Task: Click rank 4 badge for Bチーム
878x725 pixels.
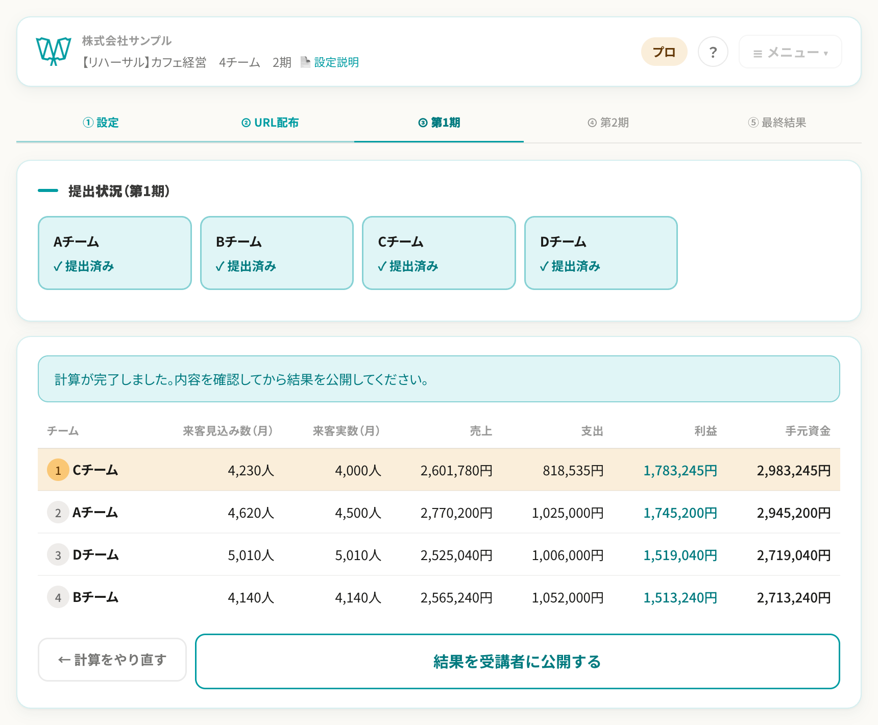Action: click(x=58, y=597)
